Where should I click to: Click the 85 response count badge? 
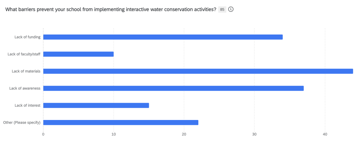pyautogui.click(x=222, y=10)
